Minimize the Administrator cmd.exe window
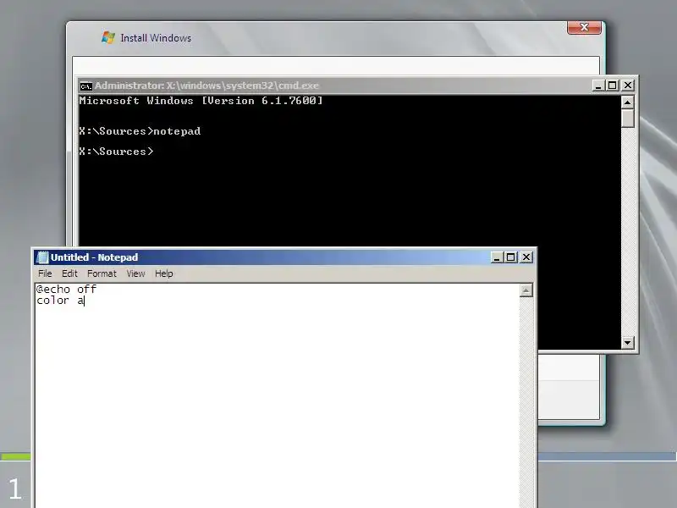Screen dimensions: 677x508 pyautogui.click(x=598, y=86)
